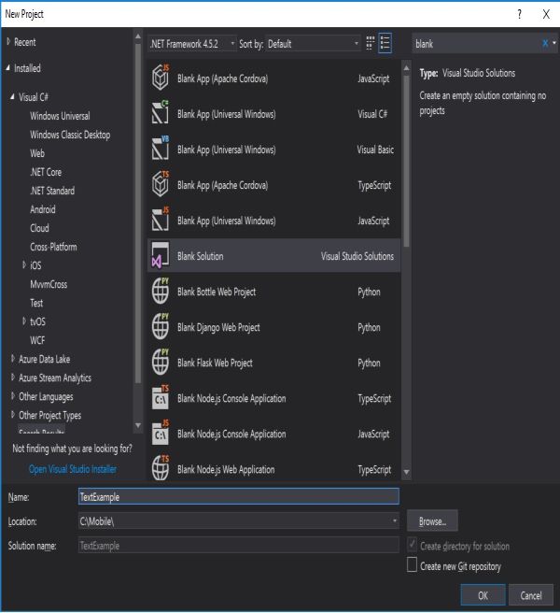This screenshot has height=613, width=560.
Task: Expand the Azure Data Lake node
Action: (13, 359)
